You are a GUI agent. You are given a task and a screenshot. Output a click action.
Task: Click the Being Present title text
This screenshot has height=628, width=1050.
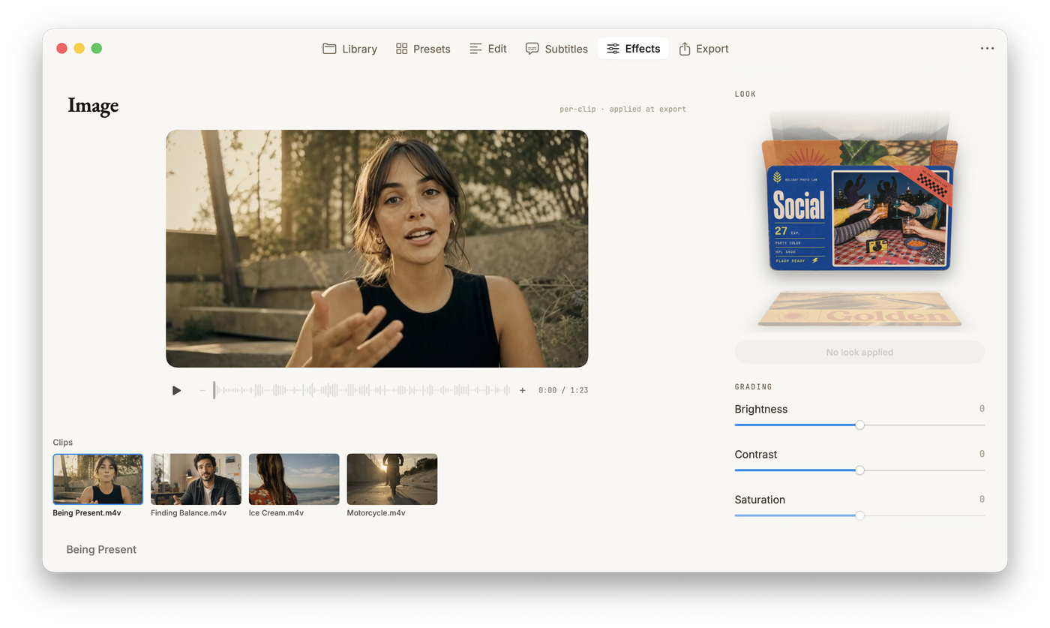click(101, 549)
